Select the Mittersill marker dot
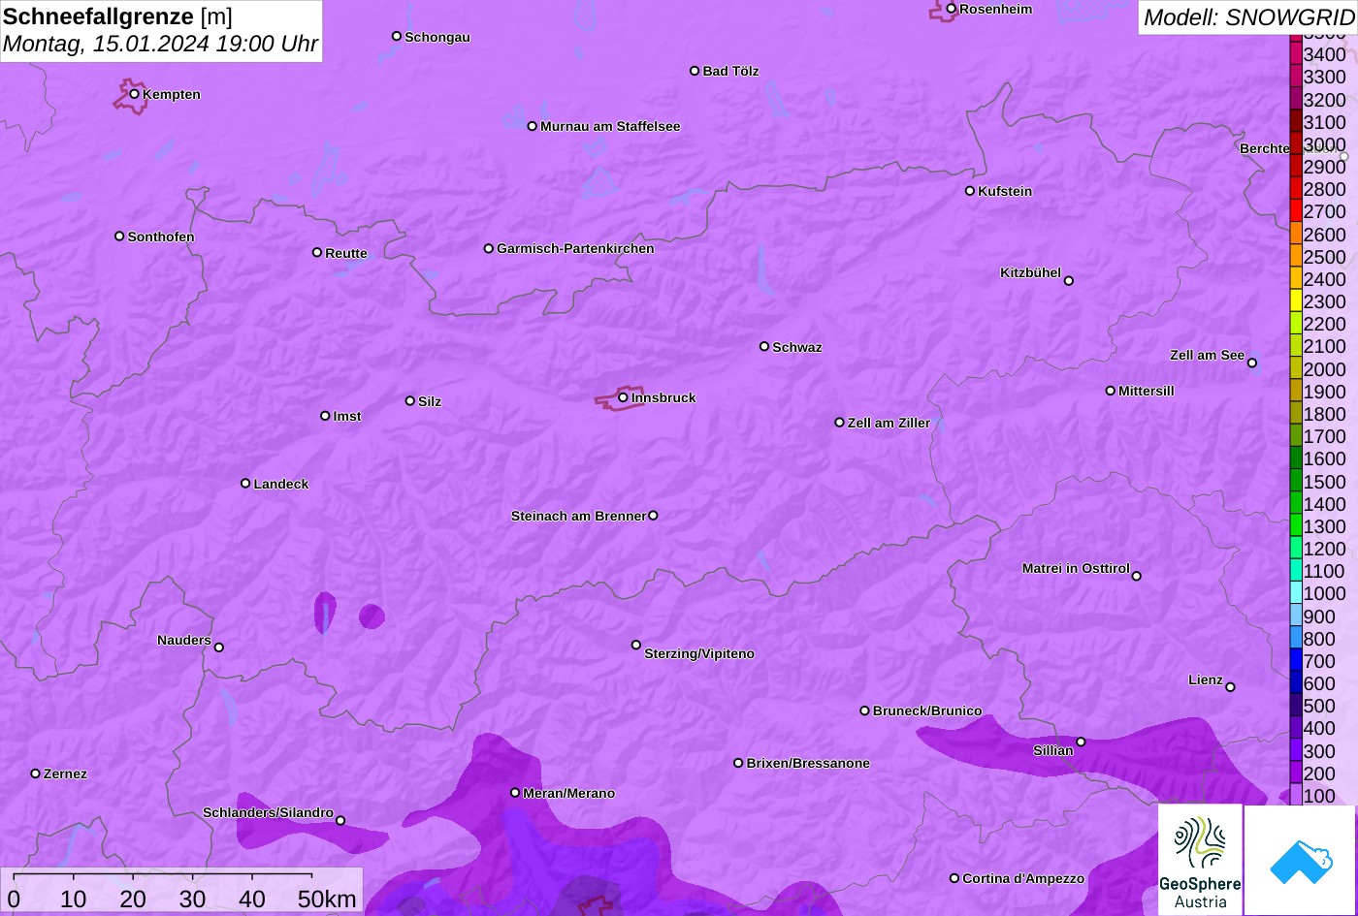This screenshot has width=1358, height=916. (x=1111, y=391)
